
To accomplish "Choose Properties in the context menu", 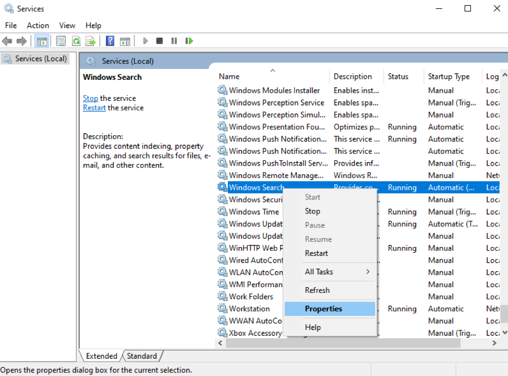I will pyautogui.click(x=330, y=309).
